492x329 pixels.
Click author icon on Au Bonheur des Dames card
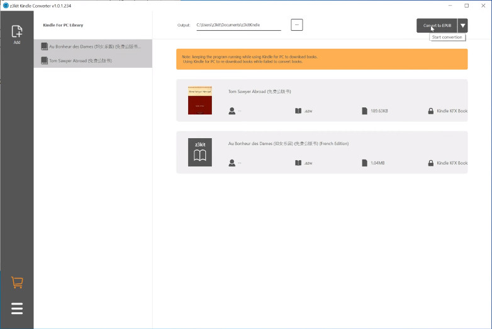click(x=232, y=163)
